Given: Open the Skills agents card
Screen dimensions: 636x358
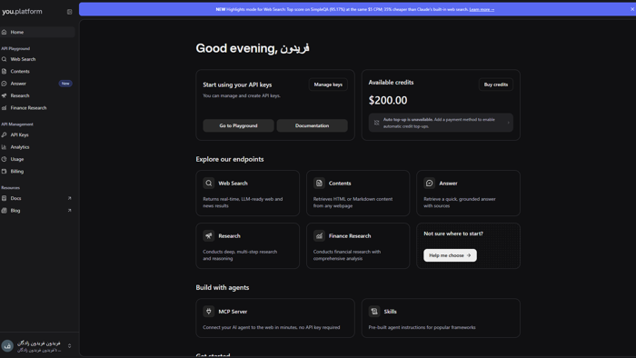Looking at the screenshot, I should [x=441, y=318].
